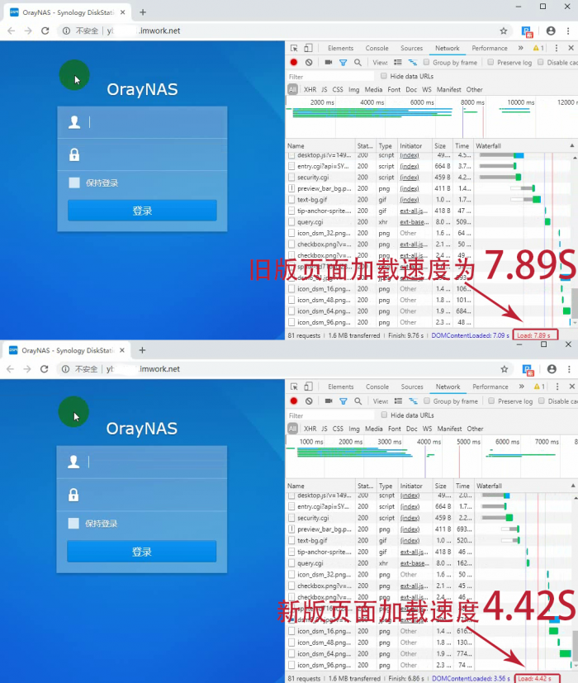The image size is (578, 683).
Task: Open Performance tab in upper DevTools
Action: [x=490, y=48]
